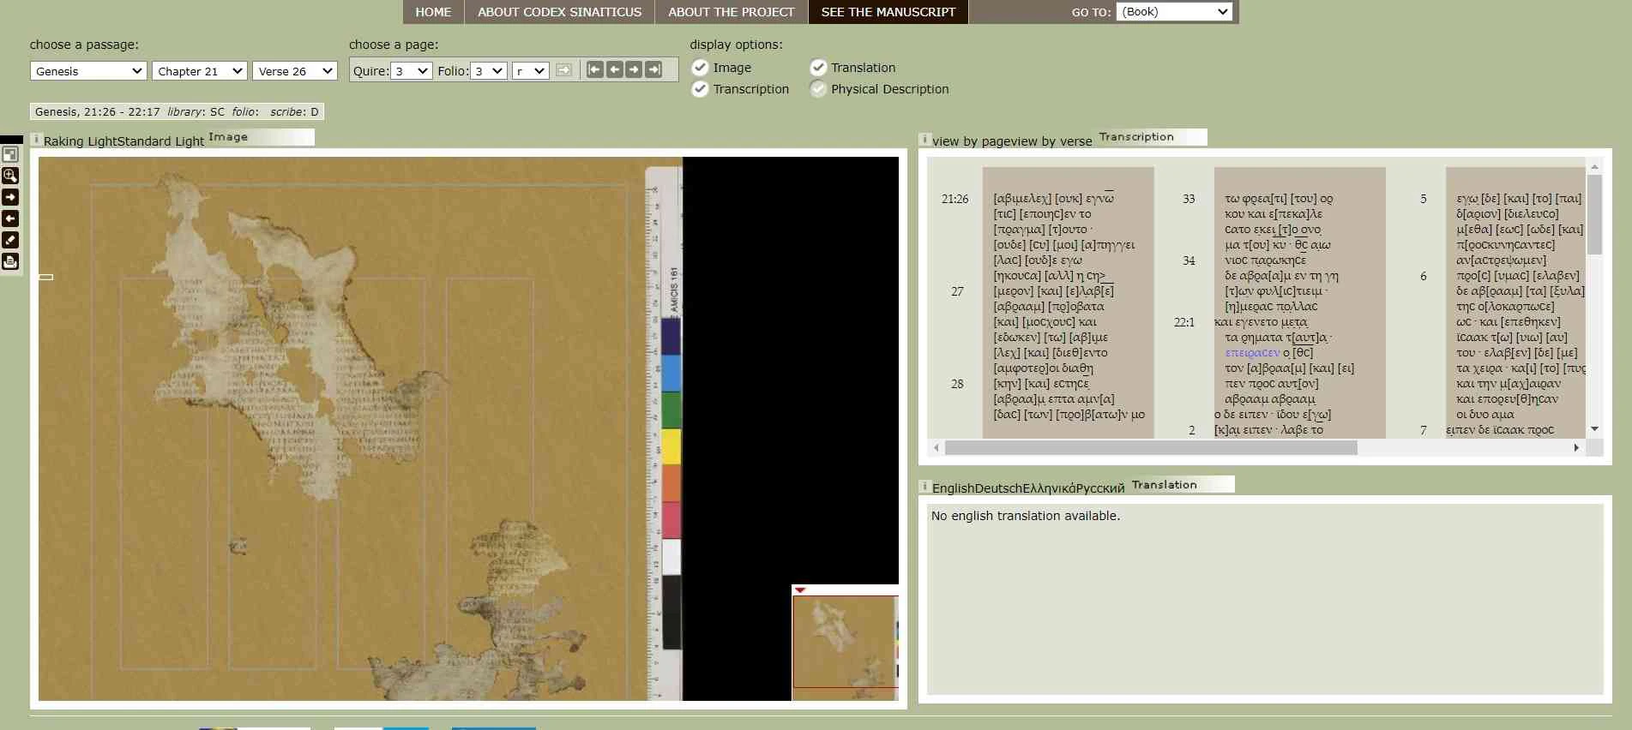Jump to the last page
1632x730 pixels.
pos(653,70)
